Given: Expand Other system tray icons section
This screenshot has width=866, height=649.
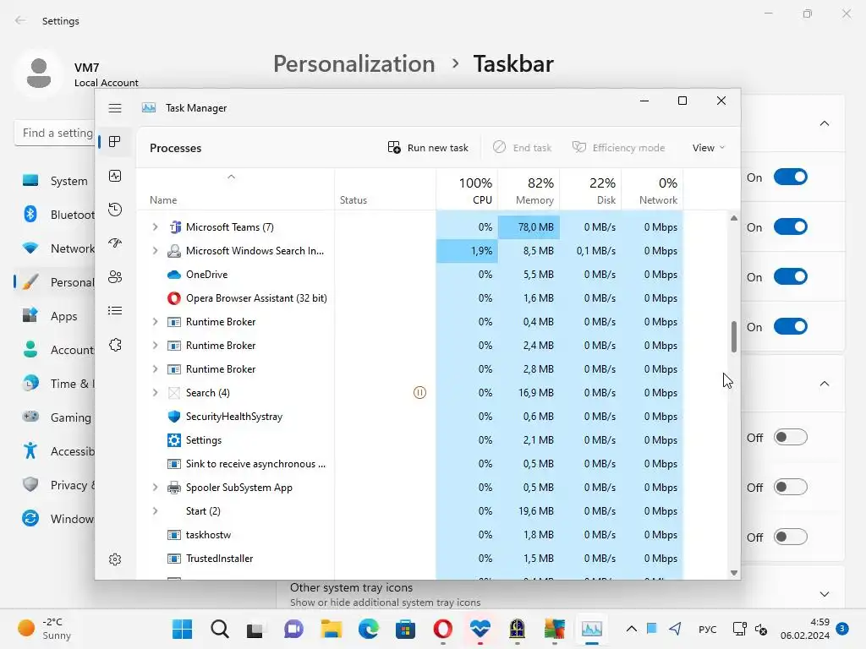Looking at the screenshot, I should point(824,594).
